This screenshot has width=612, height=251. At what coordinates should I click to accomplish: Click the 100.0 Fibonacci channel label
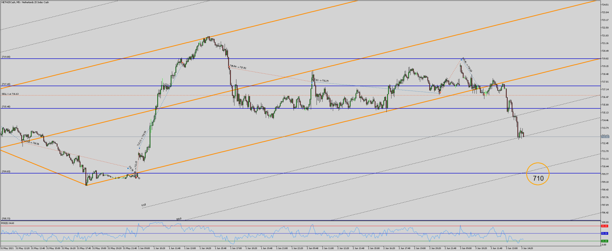[179, 219]
